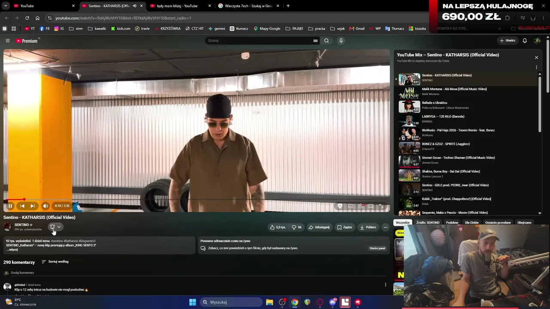Share the video with Udostępnij

tap(319, 227)
